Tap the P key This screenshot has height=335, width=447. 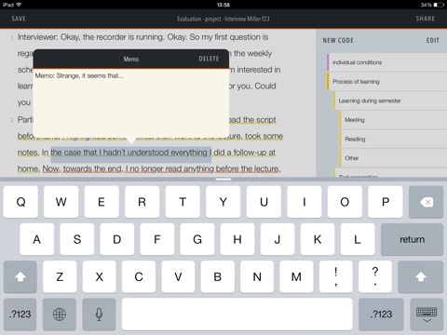pyautogui.click(x=386, y=202)
